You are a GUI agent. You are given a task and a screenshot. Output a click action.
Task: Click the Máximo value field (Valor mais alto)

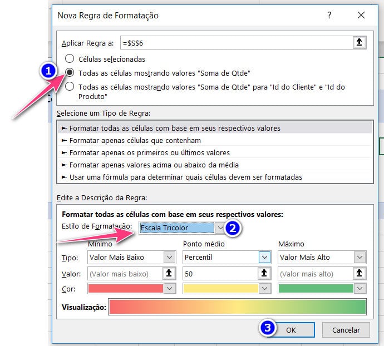coord(316,273)
